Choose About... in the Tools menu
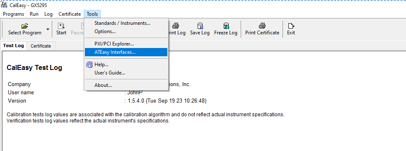The height and width of the screenshot is (151, 406). [126, 85]
